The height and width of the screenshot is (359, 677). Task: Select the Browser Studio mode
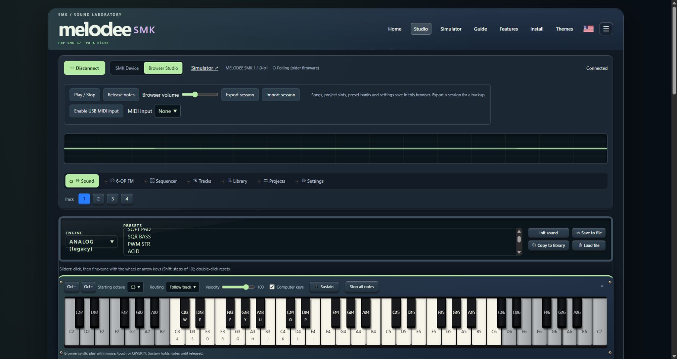pyautogui.click(x=163, y=68)
